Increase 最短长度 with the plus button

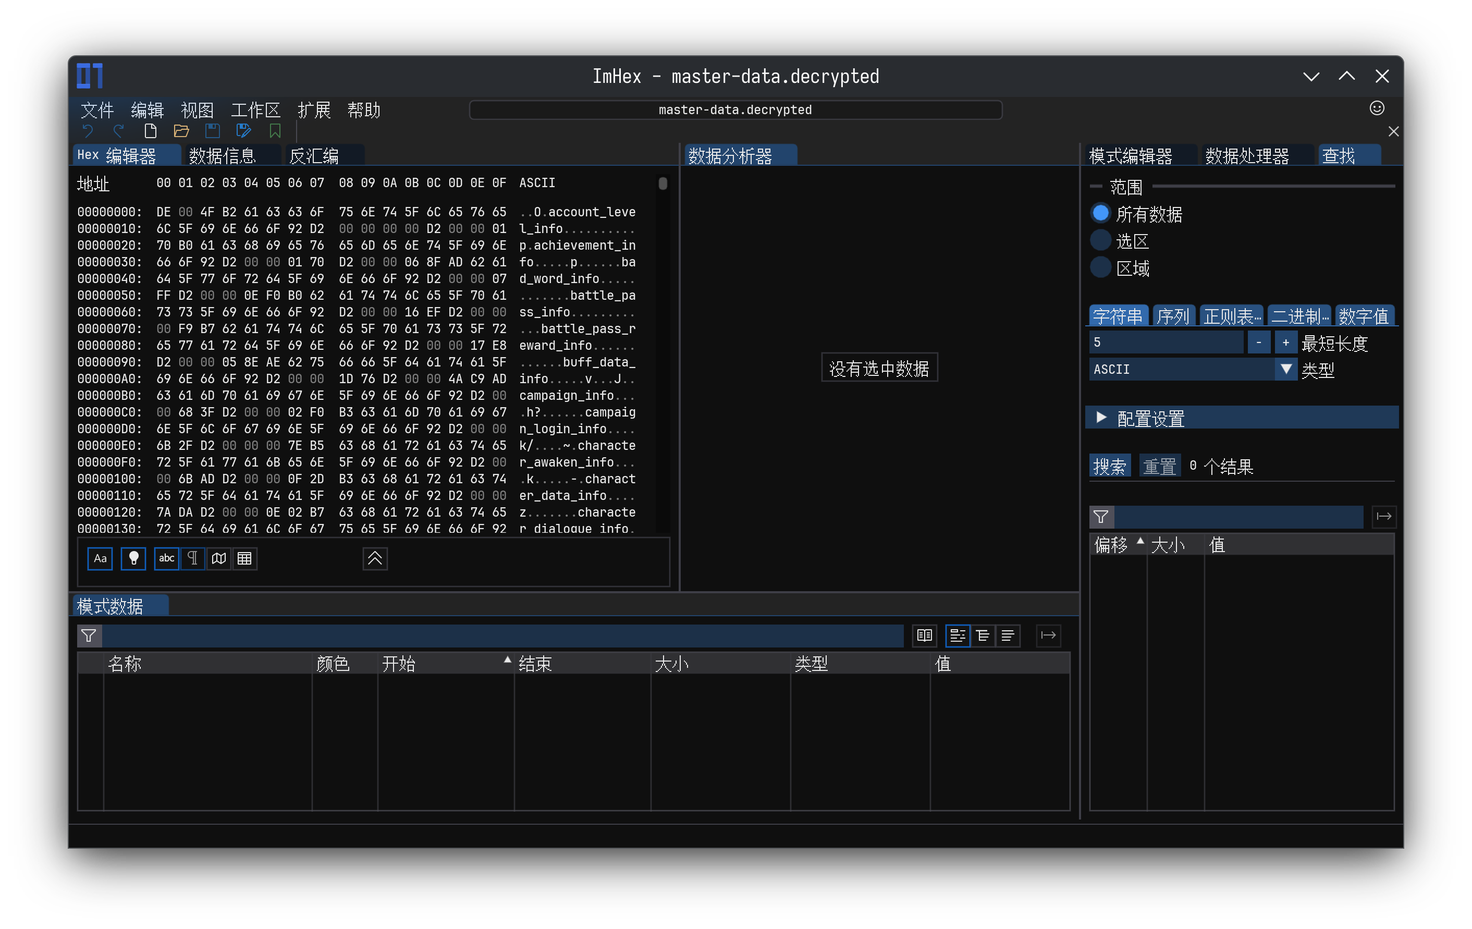[x=1285, y=343]
